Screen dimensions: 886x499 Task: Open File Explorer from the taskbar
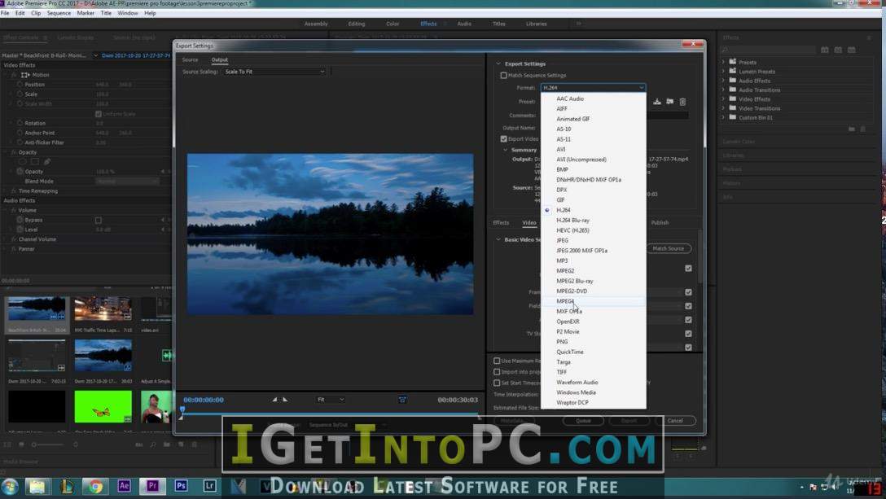[x=37, y=486]
